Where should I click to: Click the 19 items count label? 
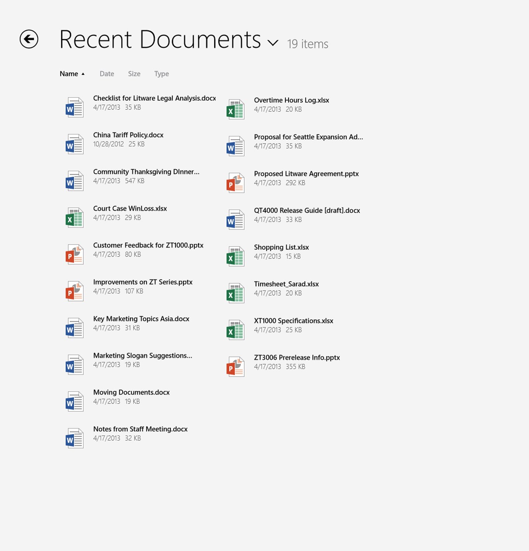(x=307, y=44)
